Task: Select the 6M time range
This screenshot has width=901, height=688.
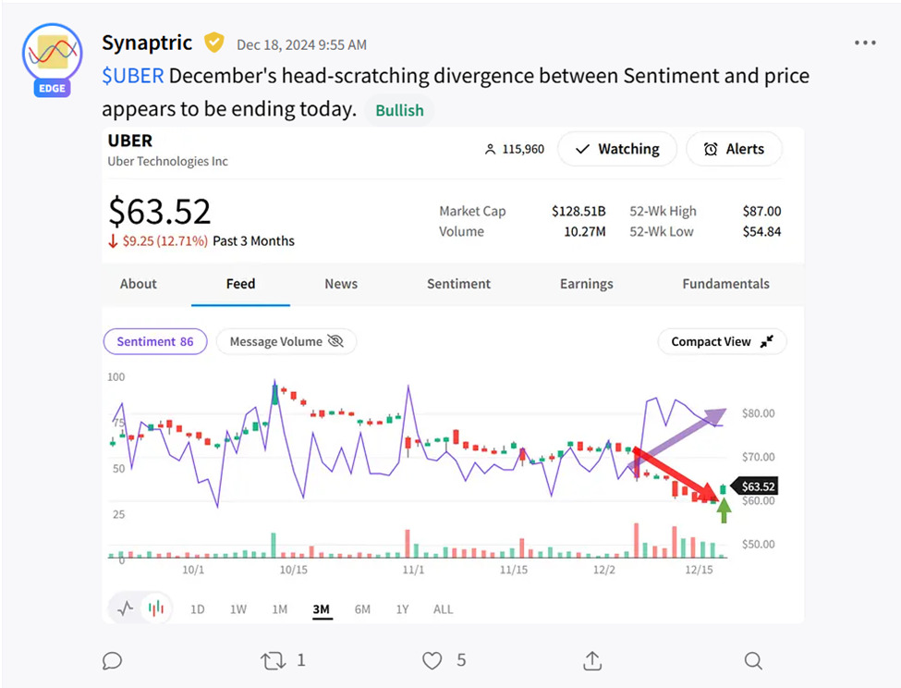Action: point(362,609)
